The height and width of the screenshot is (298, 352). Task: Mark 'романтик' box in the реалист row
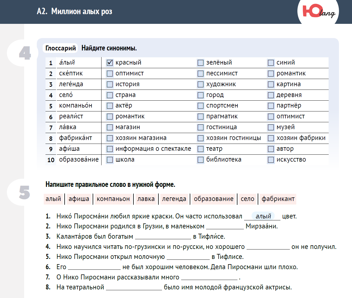coord(110,116)
